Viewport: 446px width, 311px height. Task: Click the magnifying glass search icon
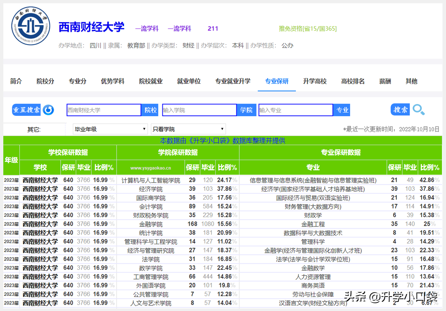(418, 110)
